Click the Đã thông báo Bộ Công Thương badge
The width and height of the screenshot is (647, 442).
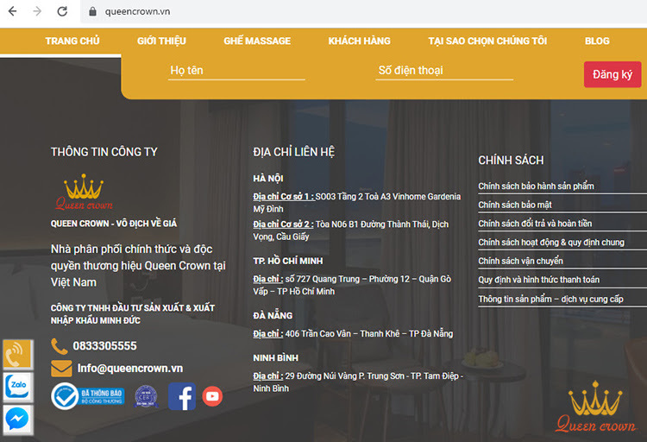click(x=87, y=396)
